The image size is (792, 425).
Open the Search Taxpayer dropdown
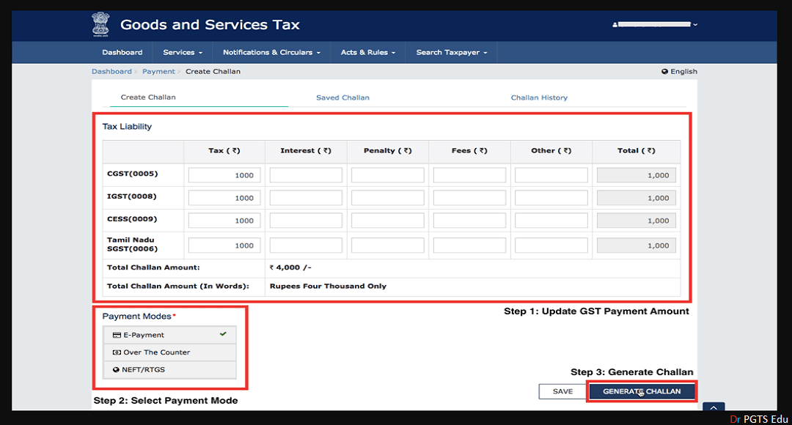point(451,53)
